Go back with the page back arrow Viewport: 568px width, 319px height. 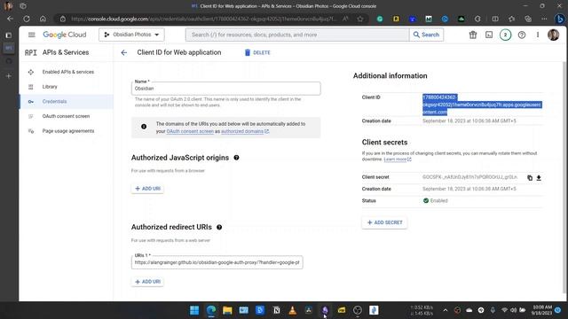(x=124, y=53)
